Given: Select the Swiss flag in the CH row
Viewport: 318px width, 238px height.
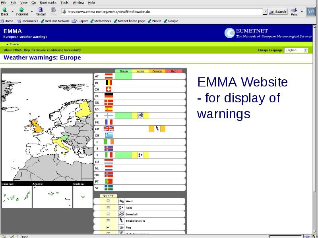Looking at the screenshot, I should pyautogui.click(x=109, y=89).
